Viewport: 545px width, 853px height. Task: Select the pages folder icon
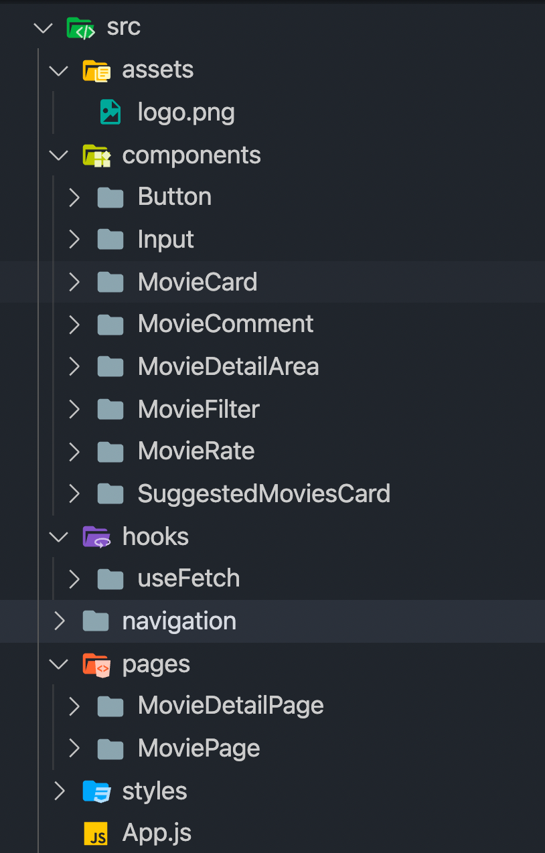point(97,664)
